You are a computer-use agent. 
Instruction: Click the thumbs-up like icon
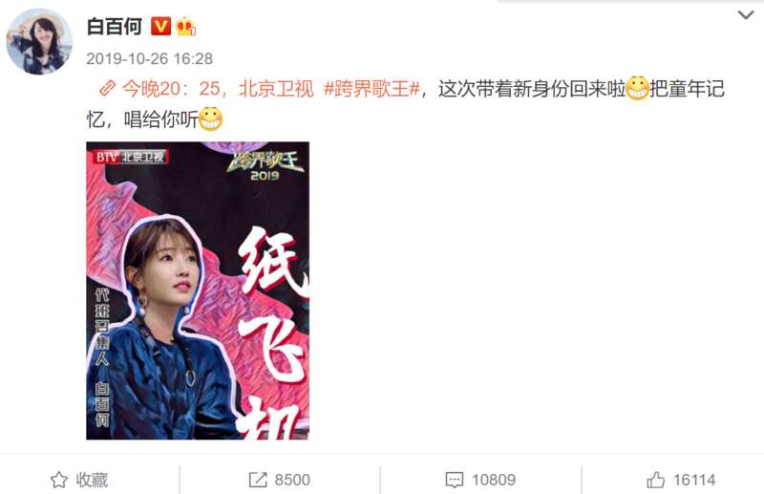[655, 480]
